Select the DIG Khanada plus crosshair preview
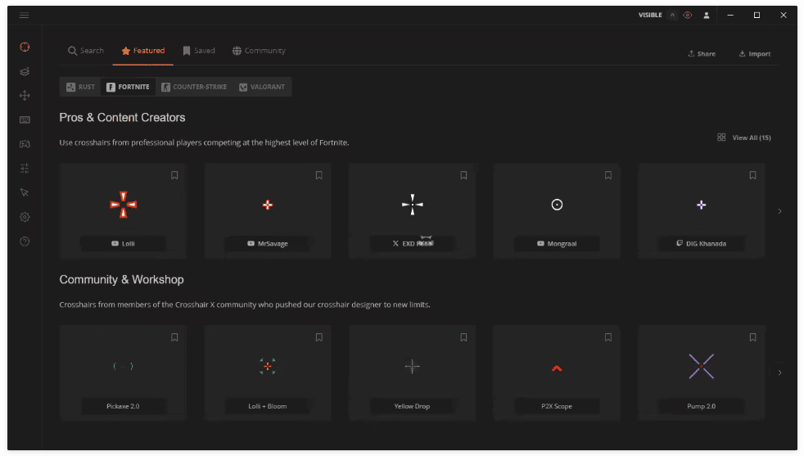Screen dimensions: 804x456 (x=702, y=205)
